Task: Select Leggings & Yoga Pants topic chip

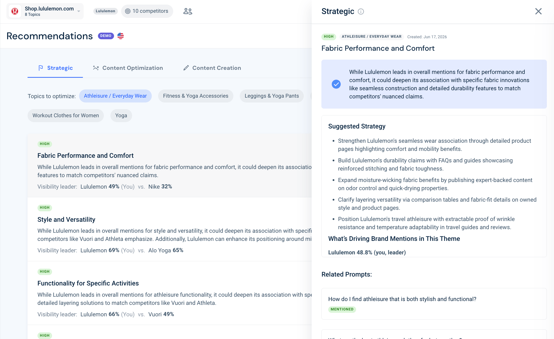Action: [272, 96]
